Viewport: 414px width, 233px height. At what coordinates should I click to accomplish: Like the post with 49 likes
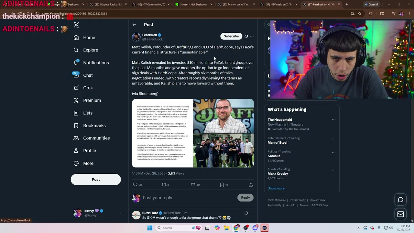[193, 184]
